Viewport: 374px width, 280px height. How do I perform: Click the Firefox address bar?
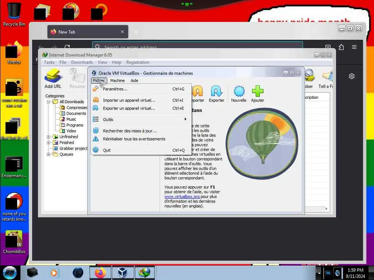click(x=198, y=46)
